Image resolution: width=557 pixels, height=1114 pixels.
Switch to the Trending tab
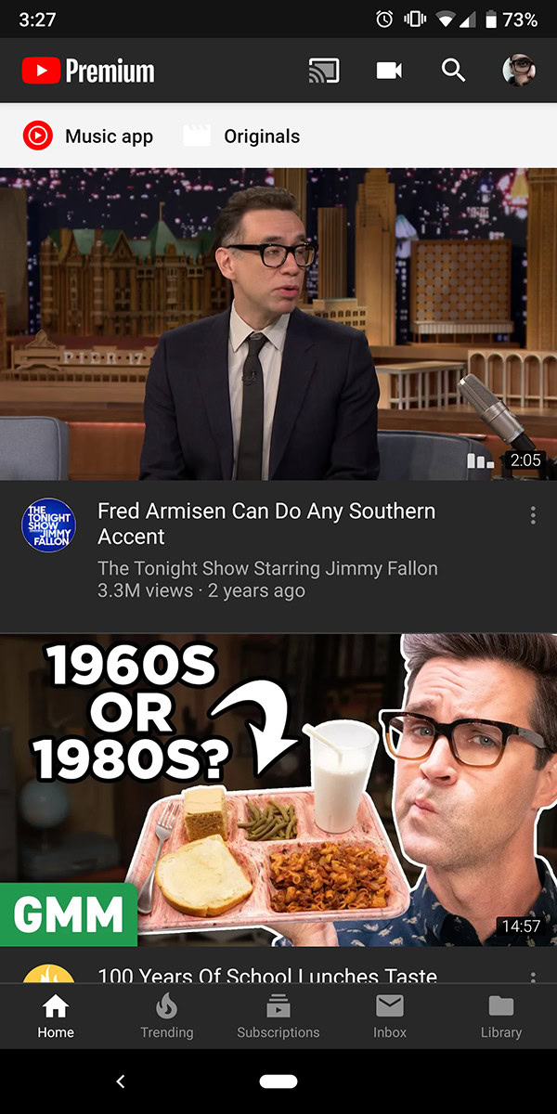(167, 1017)
